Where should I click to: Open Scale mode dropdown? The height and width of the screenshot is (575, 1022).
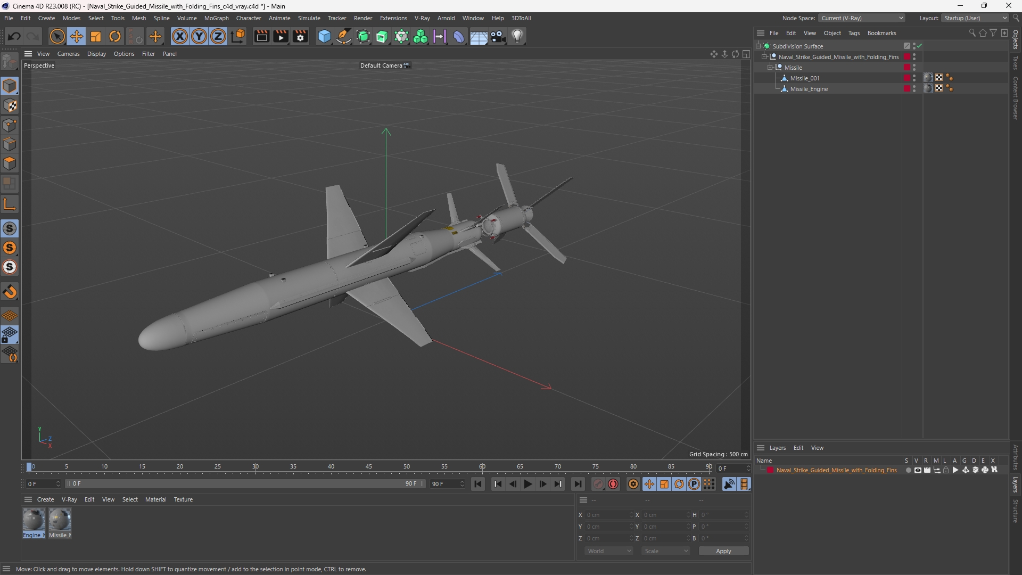tap(666, 551)
